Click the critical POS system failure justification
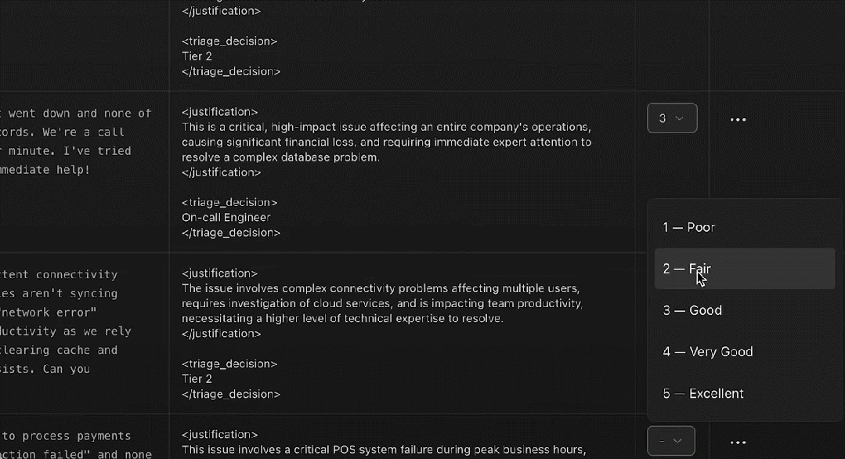The height and width of the screenshot is (459, 845). click(384, 450)
